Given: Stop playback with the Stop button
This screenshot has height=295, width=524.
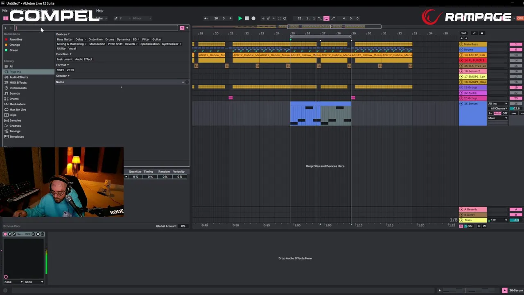Looking at the screenshot, I should [246, 18].
